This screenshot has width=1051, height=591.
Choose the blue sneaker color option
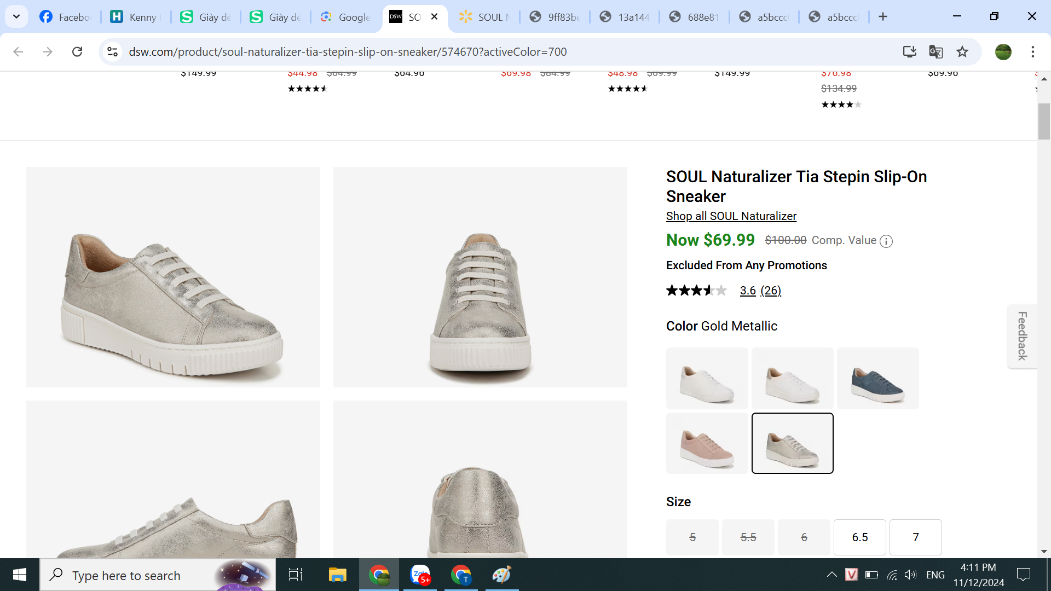(x=877, y=379)
